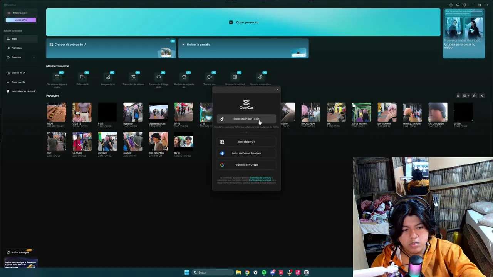Open project thumbnail mat1
The image size is (493, 277).
click(57, 141)
